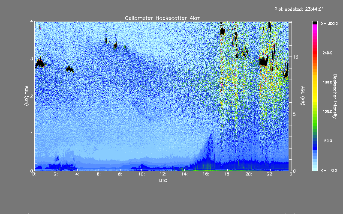Click the 'Backscatter Intensity' colorbar label
Viewport: 343px width, 214px height.
coord(335,96)
